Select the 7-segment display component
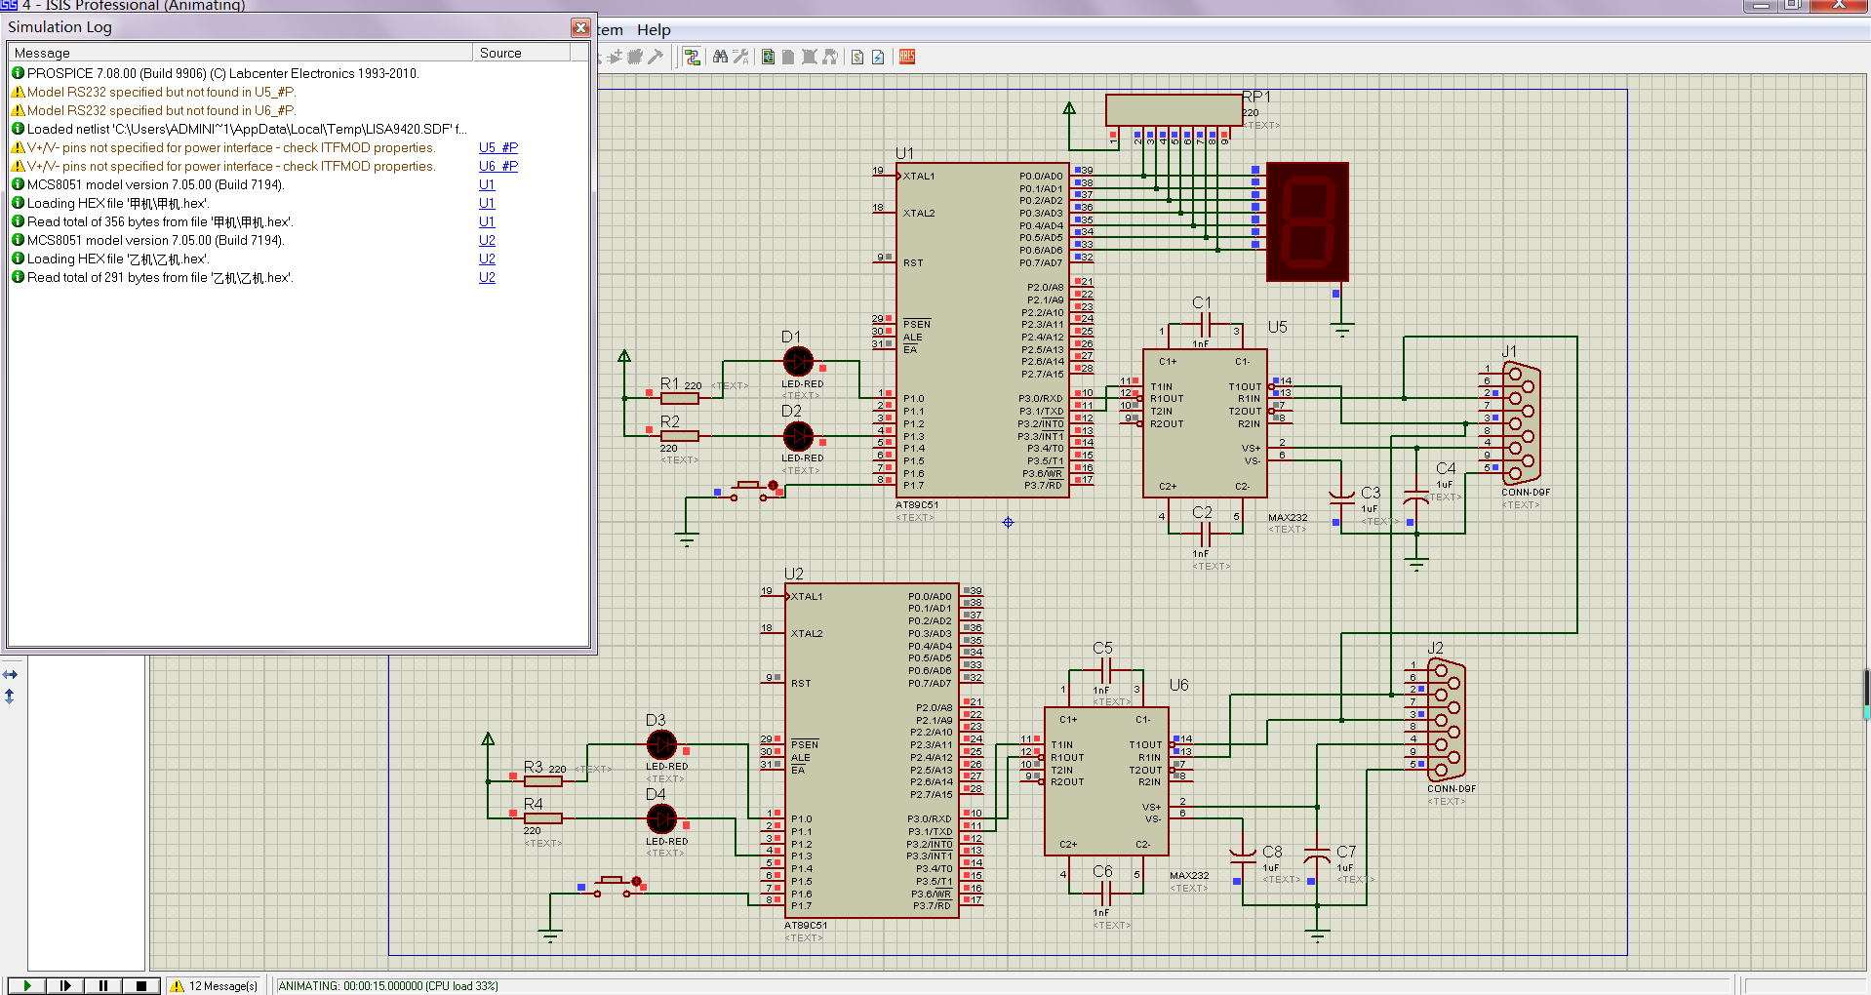 (1307, 222)
